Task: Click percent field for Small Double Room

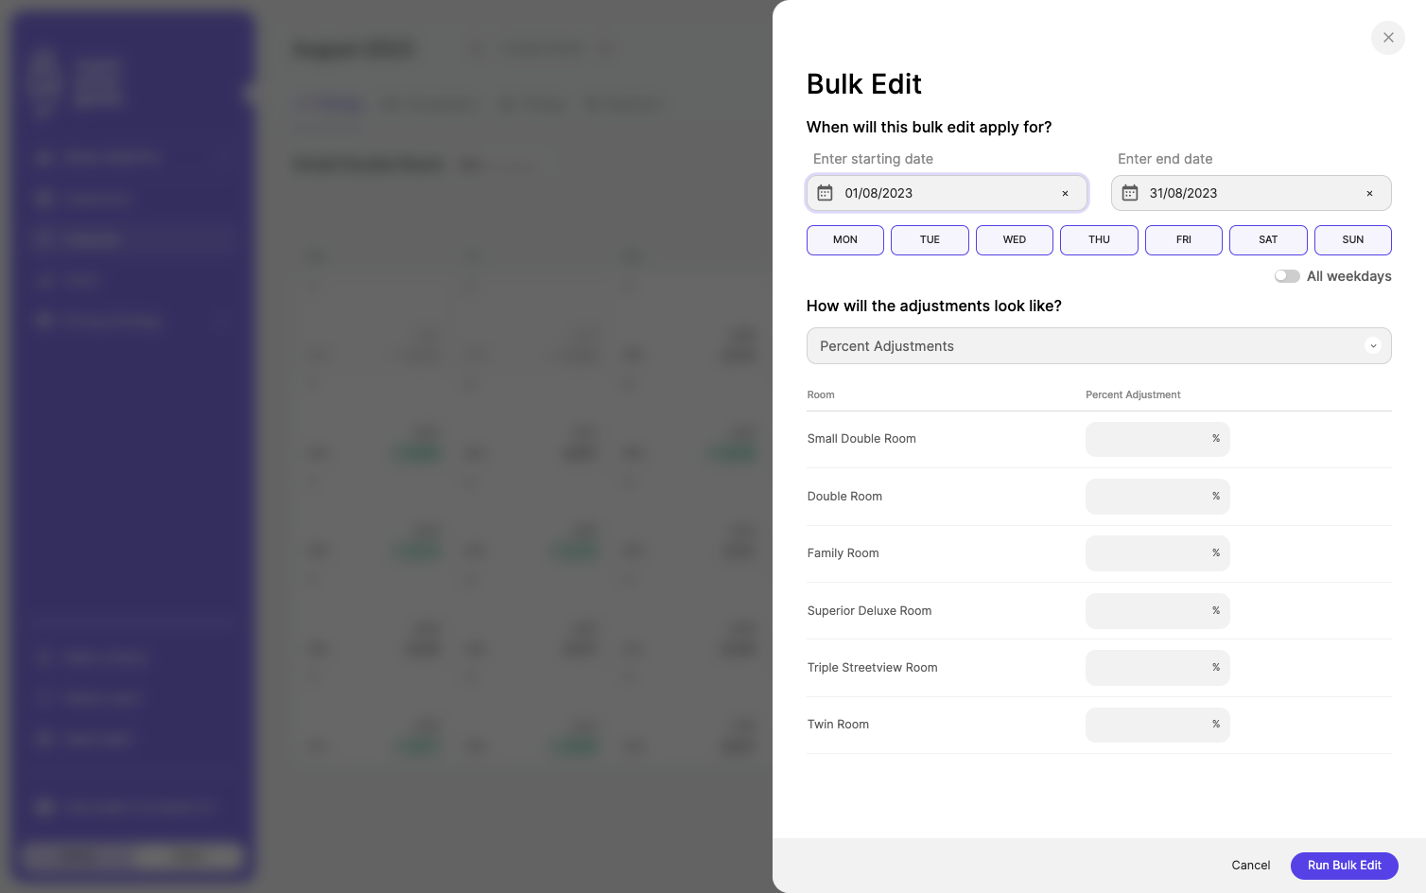Action: pyautogui.click(x=1157, y=439)
